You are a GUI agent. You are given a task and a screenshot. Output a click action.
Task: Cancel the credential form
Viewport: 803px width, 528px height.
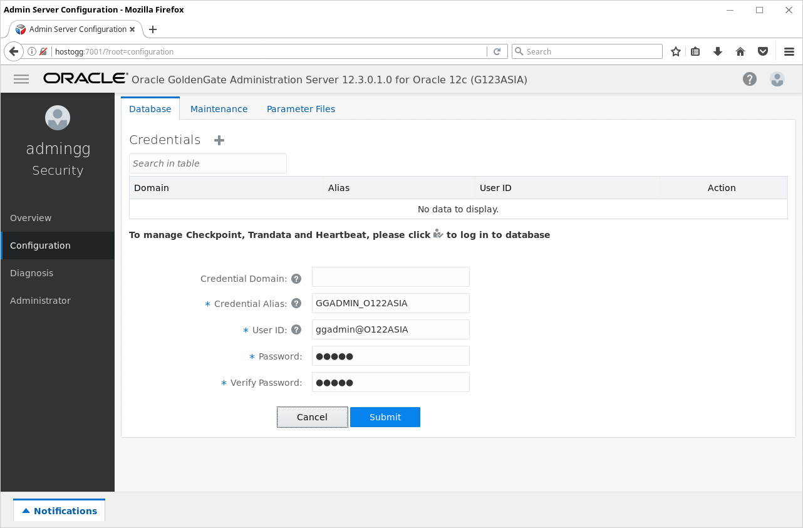tap(313, 417)
